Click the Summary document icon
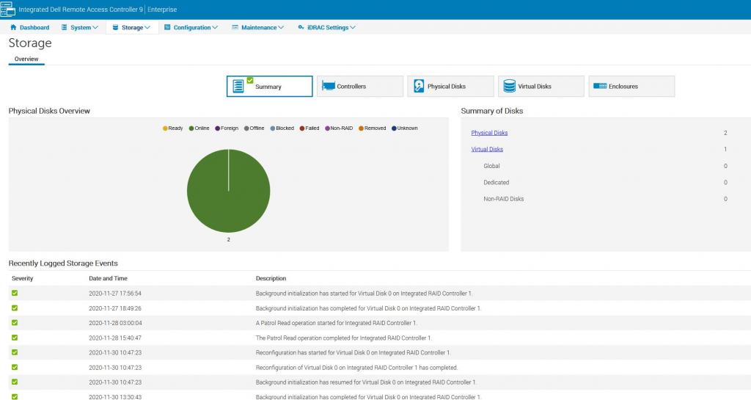Image resolution: width=751 pixels, height=400 pixels. (x=238, y=86)
